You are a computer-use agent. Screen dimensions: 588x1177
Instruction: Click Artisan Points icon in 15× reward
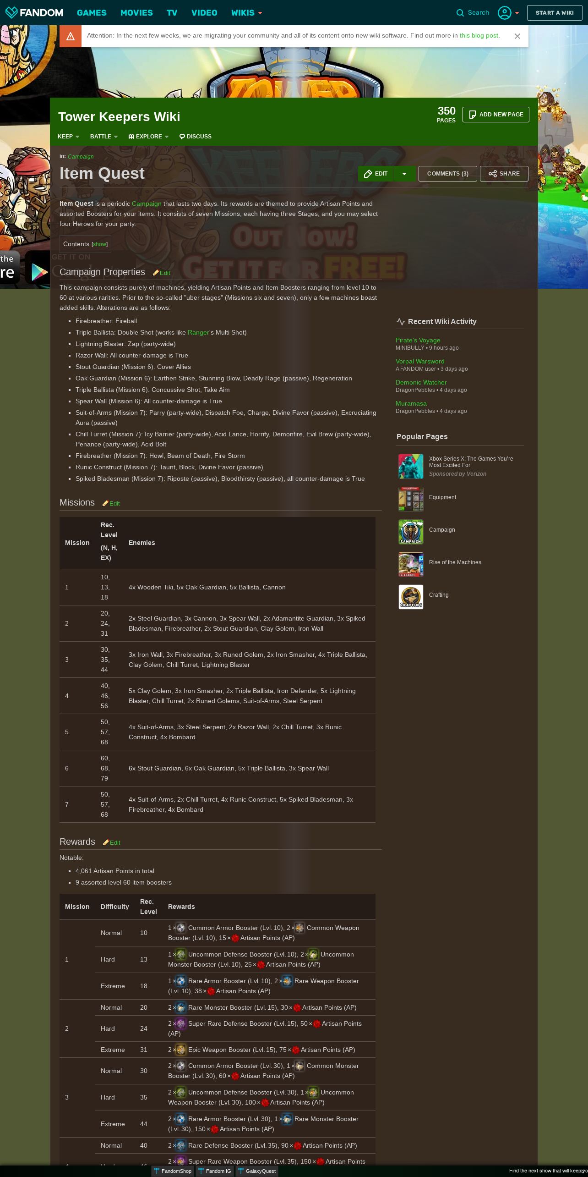[x=235, y=938]
